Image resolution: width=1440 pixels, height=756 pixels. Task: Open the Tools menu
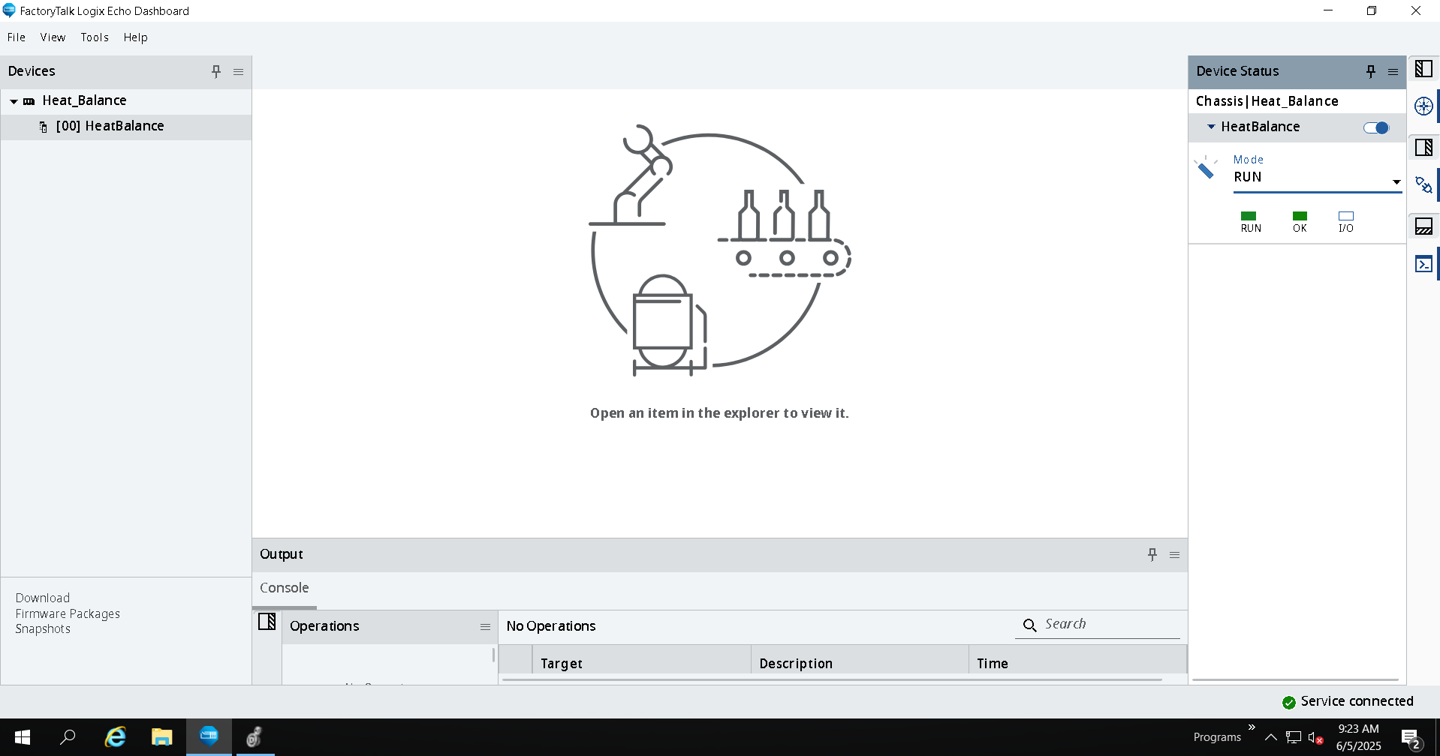95,37
